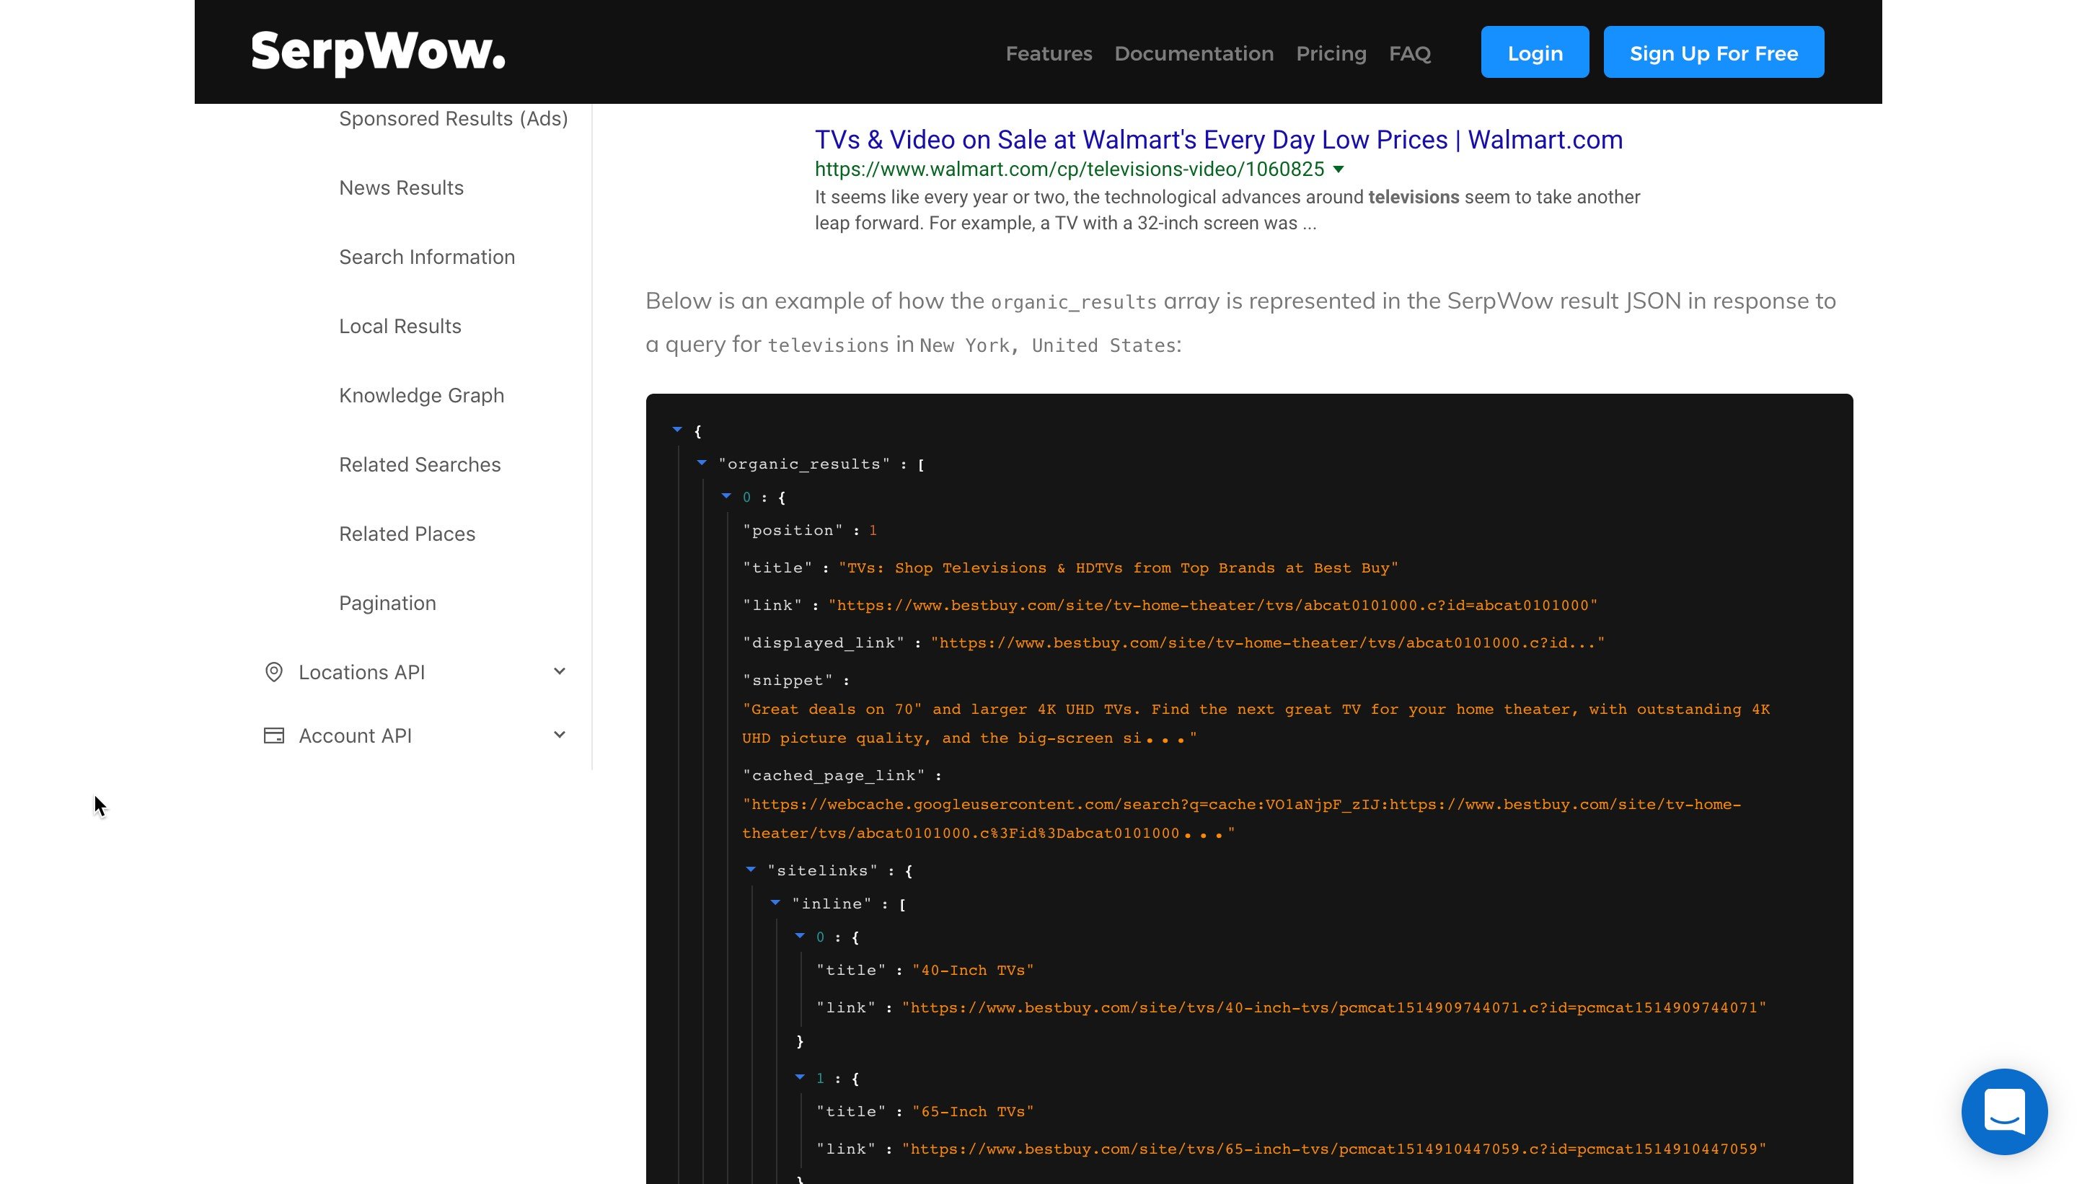Click the walmart.com green URL text
Screen dimensions: 2077x1184
[x=1070, y=169]
